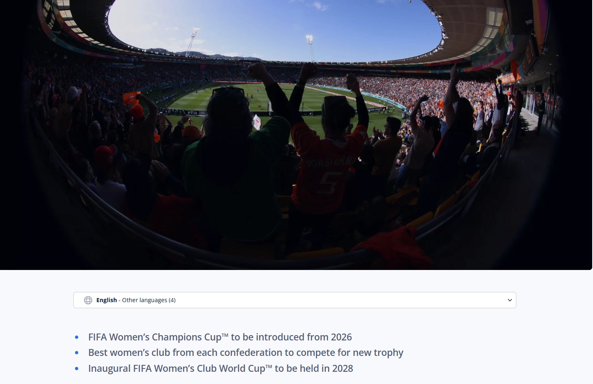Click the FIFA Women's Champions Cup bullet text
593x384 pixels.
(220, 337)
